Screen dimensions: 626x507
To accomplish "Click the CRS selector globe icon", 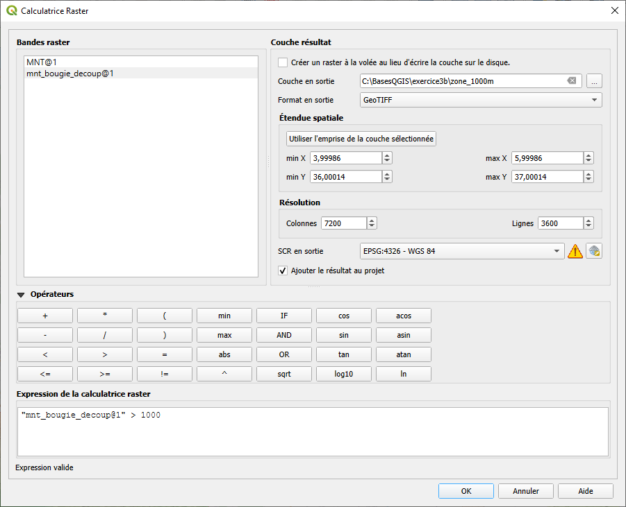I will coord(593,251).
